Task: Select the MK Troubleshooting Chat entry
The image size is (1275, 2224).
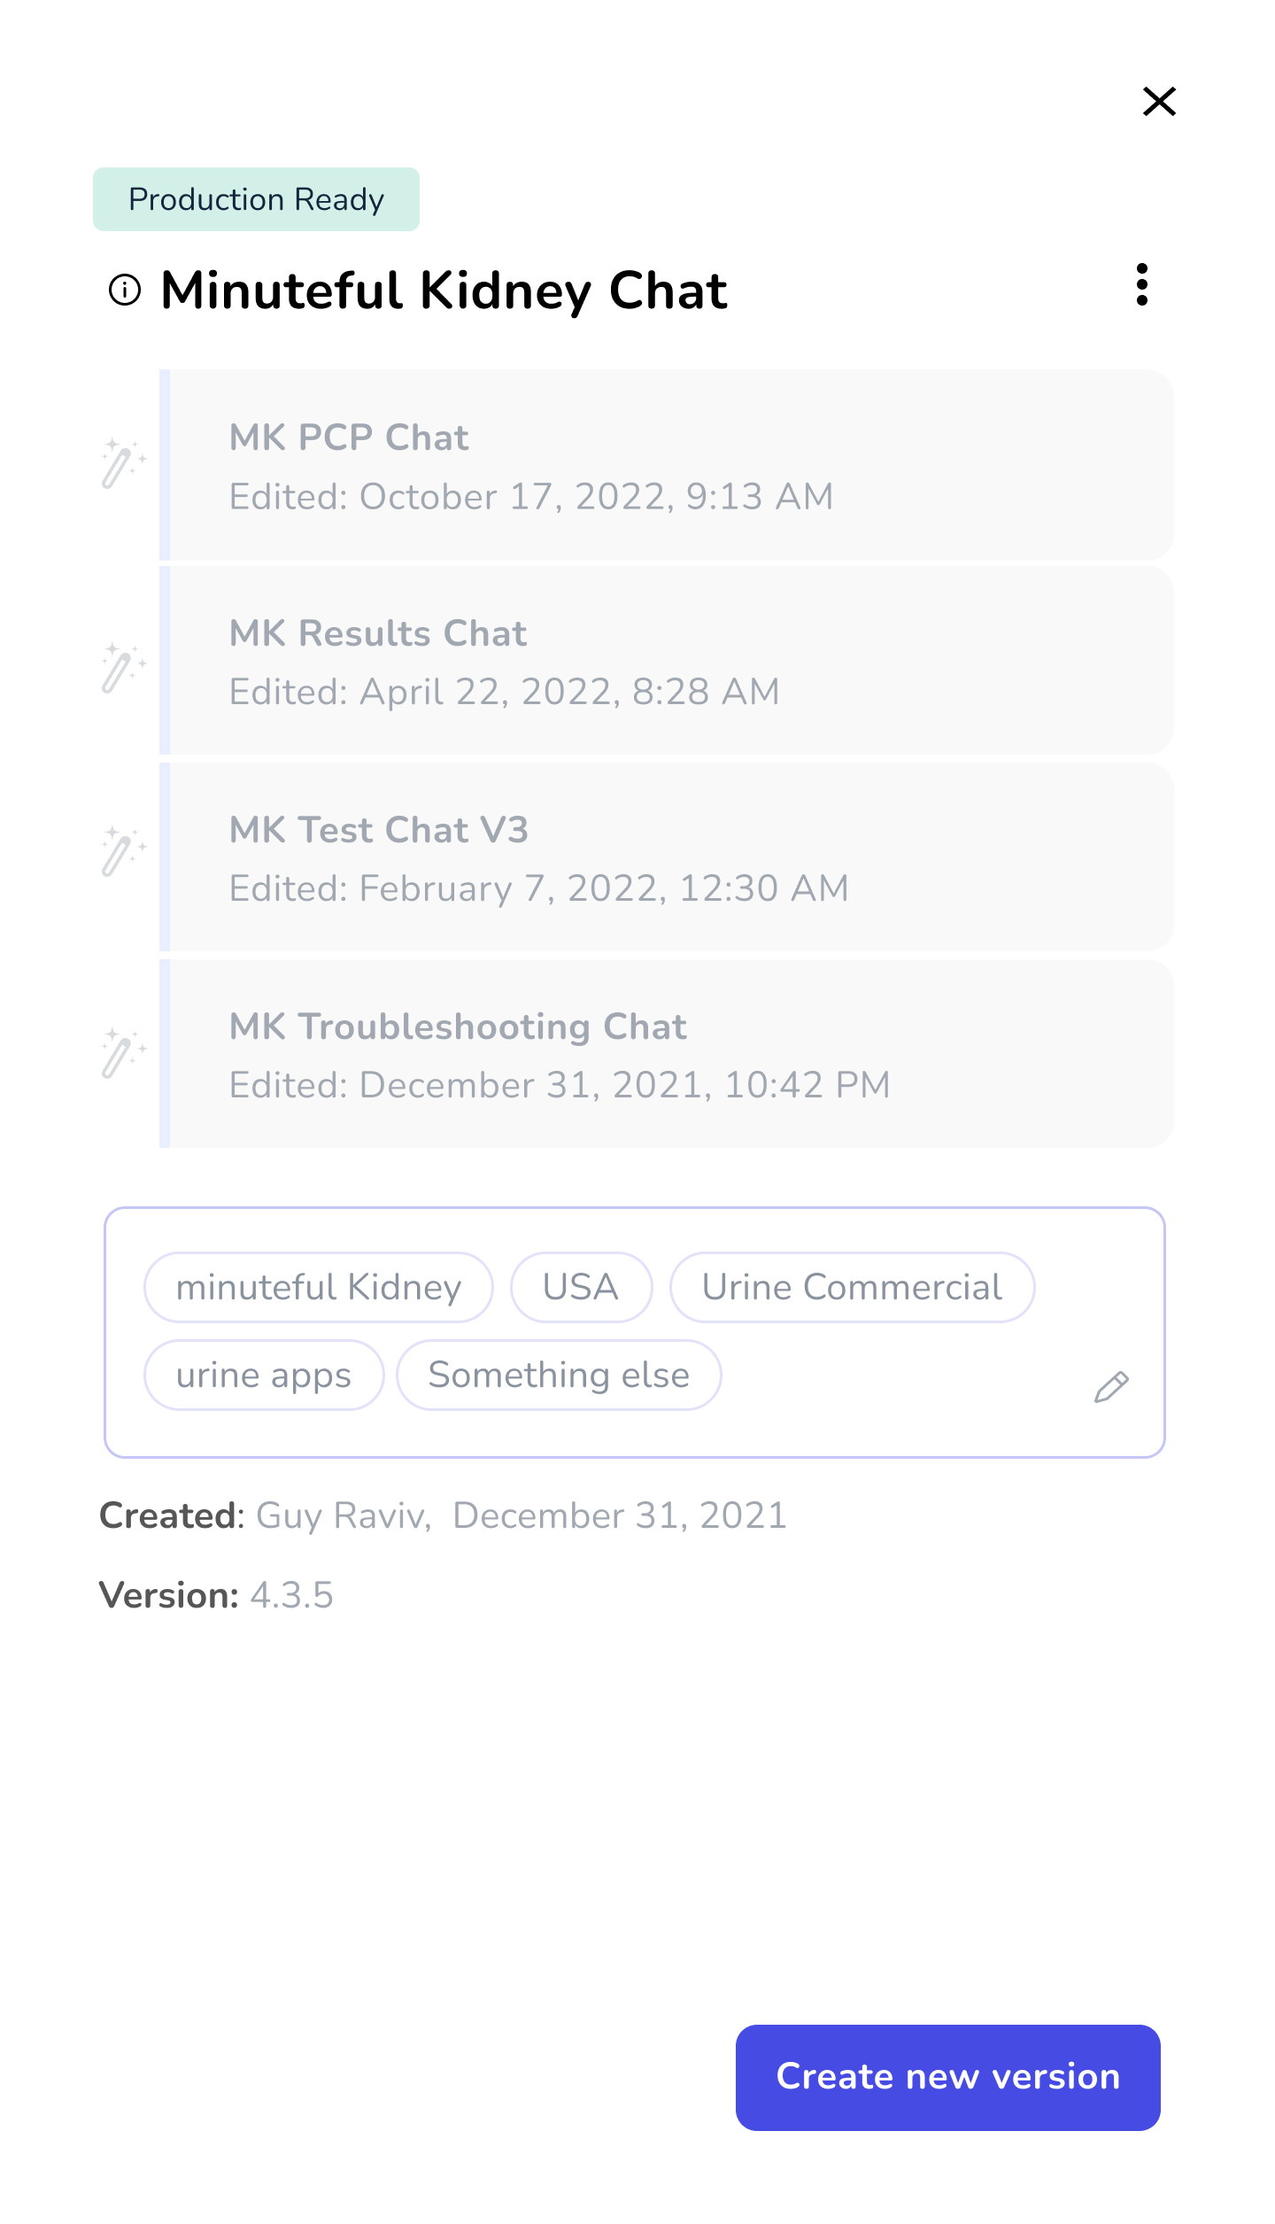Action: pos(667,1054)
